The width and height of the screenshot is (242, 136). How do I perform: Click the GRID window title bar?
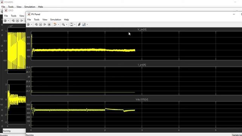pyautogui.click(x=11, y=11)
